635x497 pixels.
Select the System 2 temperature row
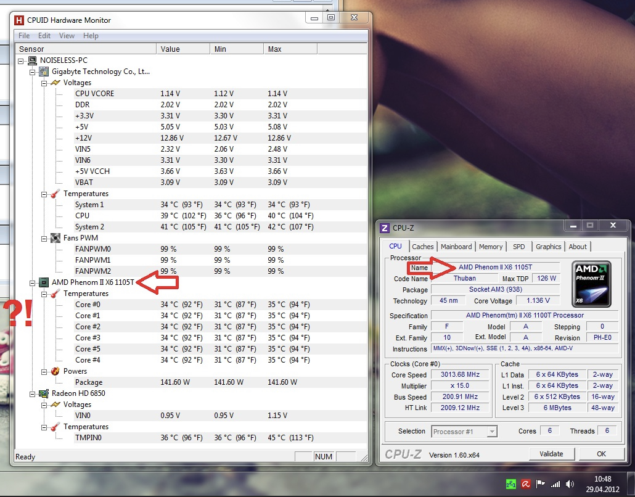click(x=220, y=227)
